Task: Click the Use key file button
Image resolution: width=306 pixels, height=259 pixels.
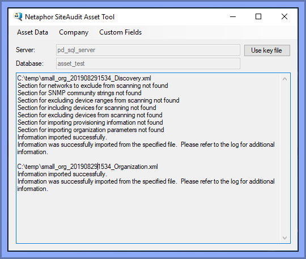Action: pos(267,50)
